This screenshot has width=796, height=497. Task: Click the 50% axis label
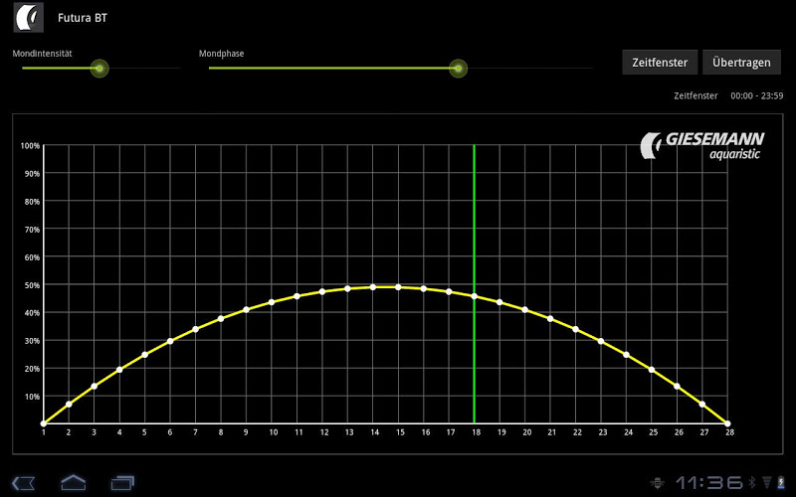coord(32,285)
